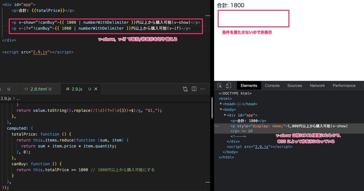This screenshot has width=364, height=191.
Task: Open the Network tab in DevTools
Action: click(x=317, y=86)
